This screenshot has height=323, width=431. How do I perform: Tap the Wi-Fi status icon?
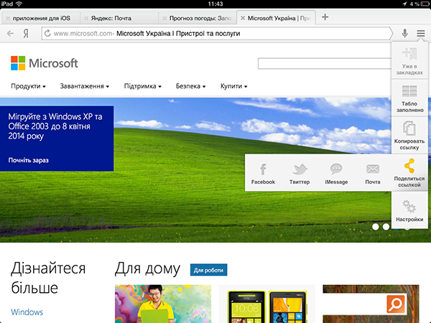click(x=19, y=4)
